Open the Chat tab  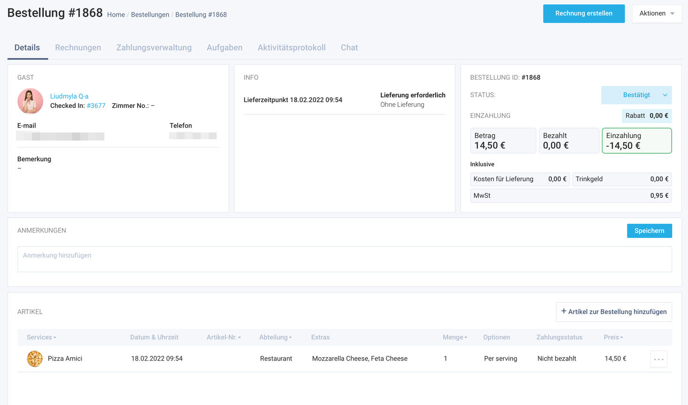pos(349,48)
